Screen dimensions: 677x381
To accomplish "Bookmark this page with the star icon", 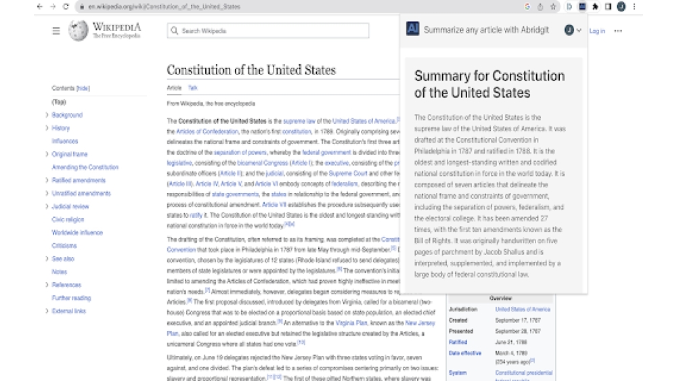I will (x=553, y=7).
